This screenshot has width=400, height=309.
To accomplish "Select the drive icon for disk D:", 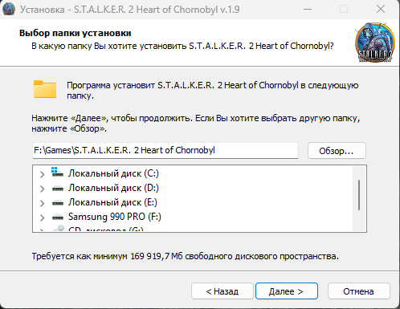I will pyautogui.click(x=58, y=189).
